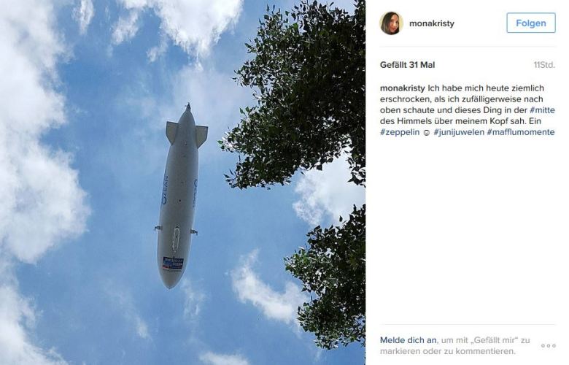This screenshot has height=365, width=569.
Task: View the 'Gefällt 31 Mal' likes list
Action: click(x=407, y=65)
